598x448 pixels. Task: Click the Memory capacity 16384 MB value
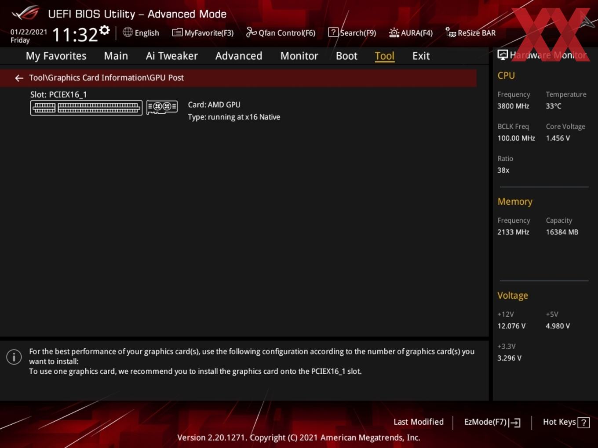562,232
